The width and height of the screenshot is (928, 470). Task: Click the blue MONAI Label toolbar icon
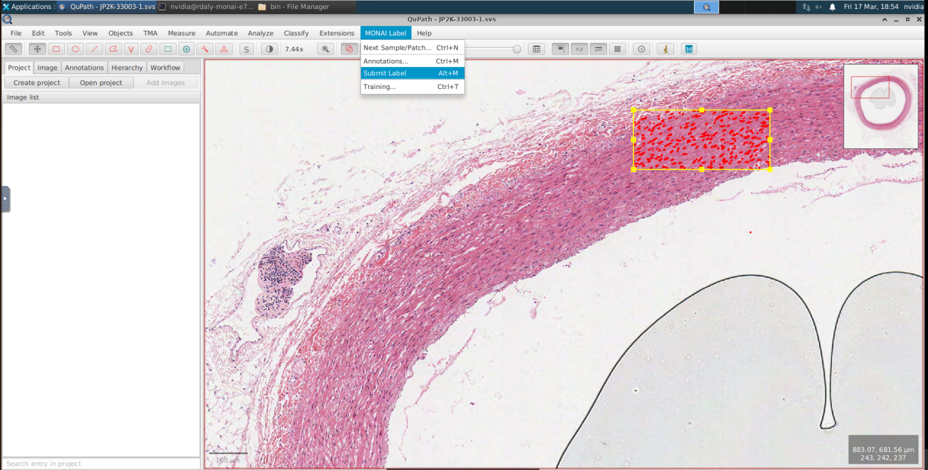pos(689,49)
